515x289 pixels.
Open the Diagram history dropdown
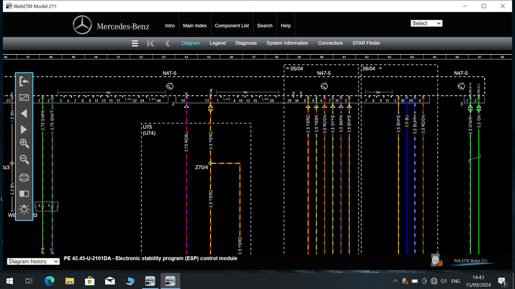33,261
